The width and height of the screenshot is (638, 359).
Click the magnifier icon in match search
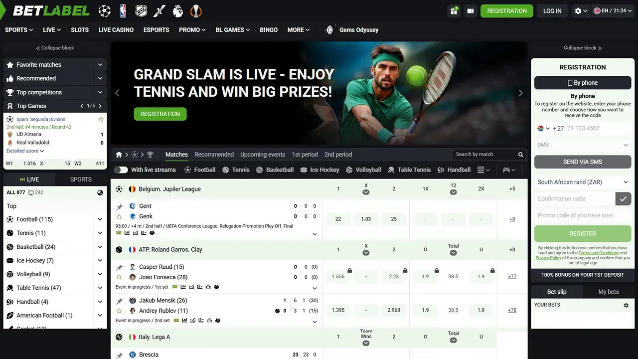tap(521, 155)
